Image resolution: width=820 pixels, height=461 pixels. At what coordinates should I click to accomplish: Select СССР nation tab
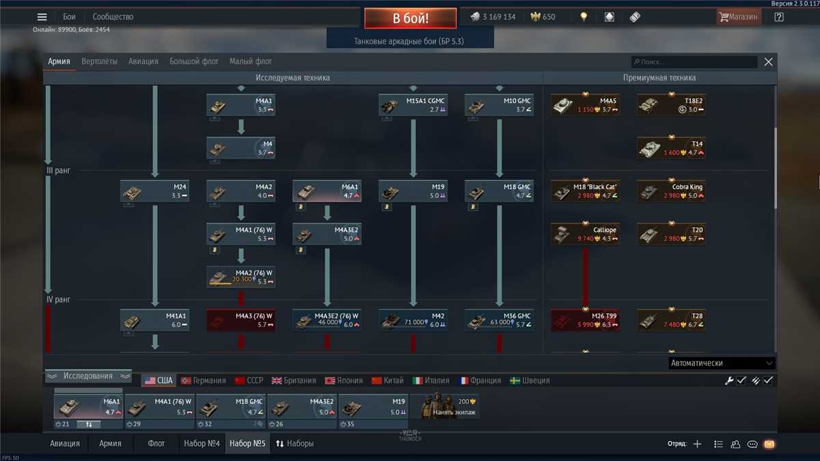click(249, 380)
